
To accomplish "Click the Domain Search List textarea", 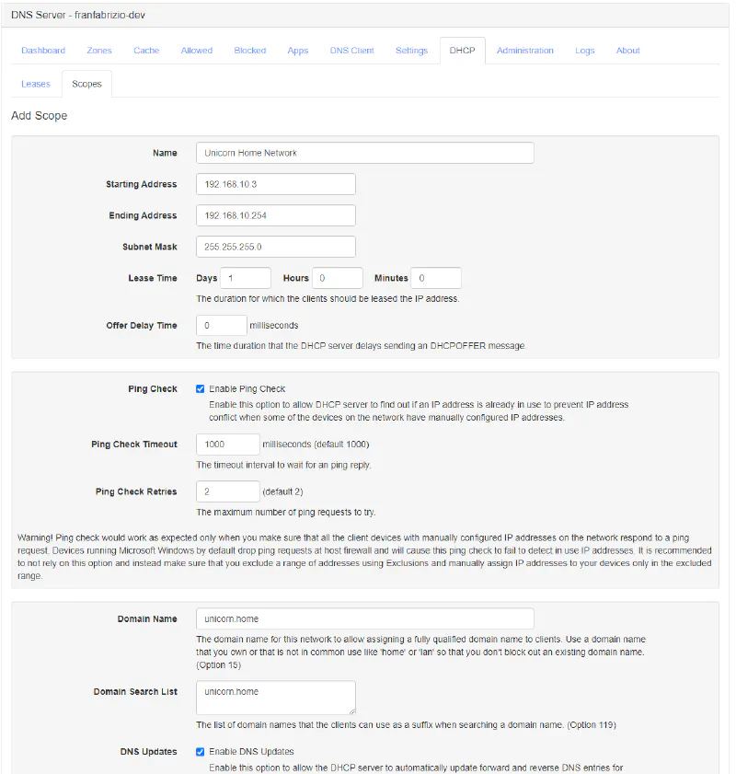I will click(x=276, y=698).
